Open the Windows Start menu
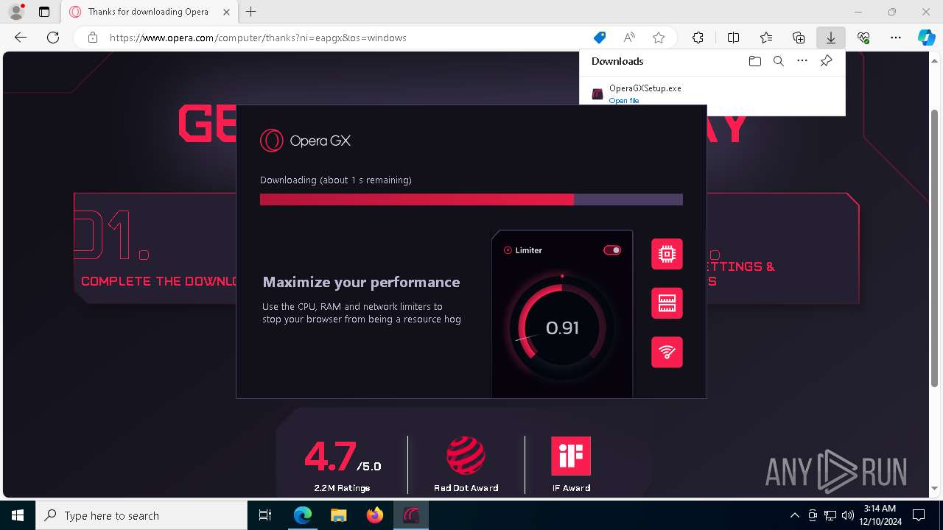 (x=18, y=515)
